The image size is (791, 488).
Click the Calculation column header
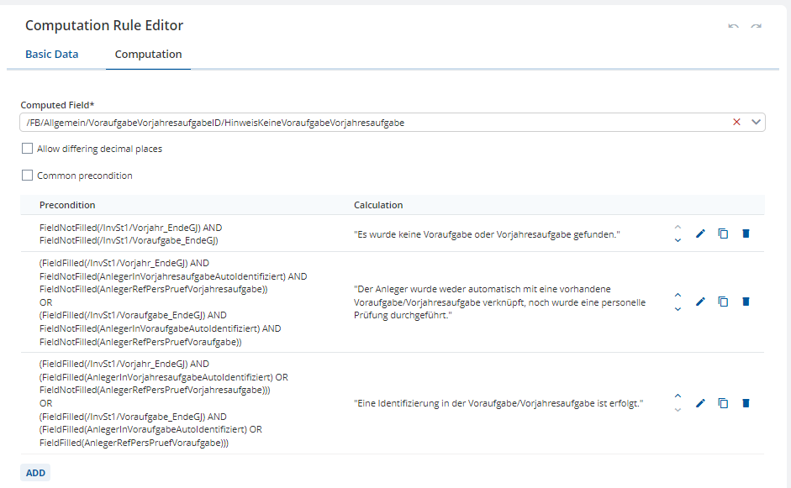pyautogui.click(x=378, y=205)
